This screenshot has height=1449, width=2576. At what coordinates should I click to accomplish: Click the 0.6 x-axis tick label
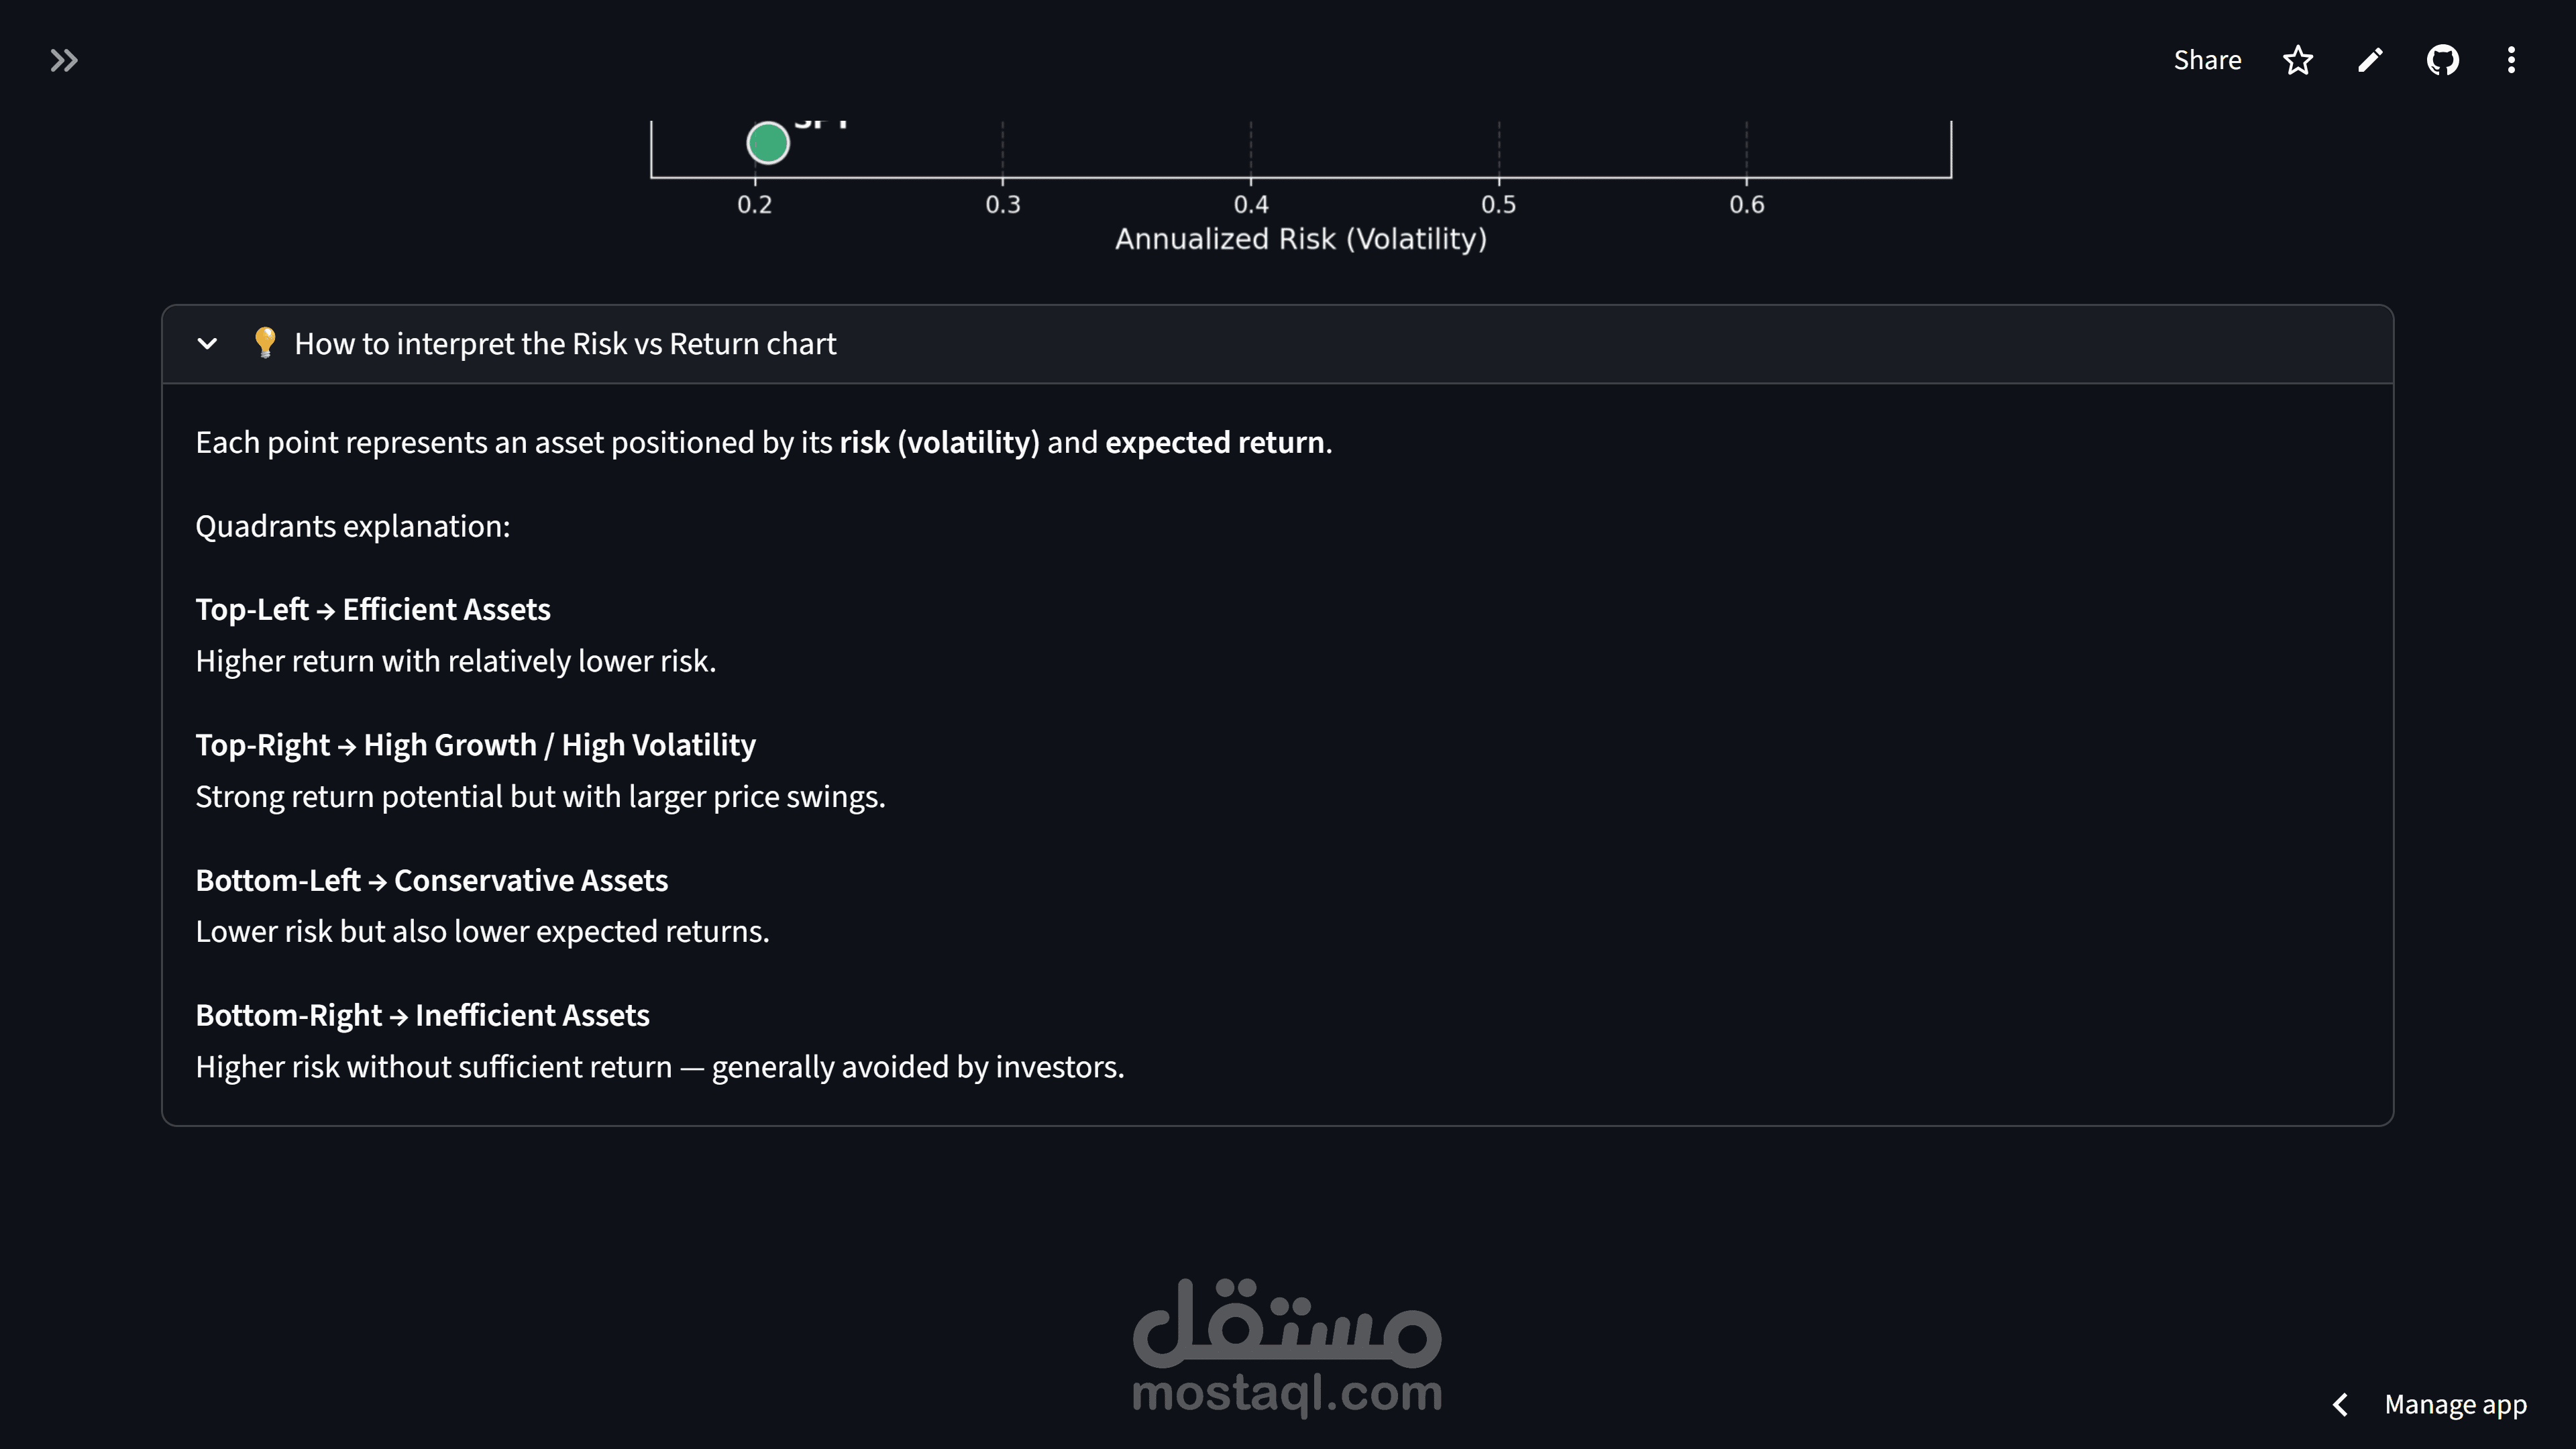pos(1746,205)
